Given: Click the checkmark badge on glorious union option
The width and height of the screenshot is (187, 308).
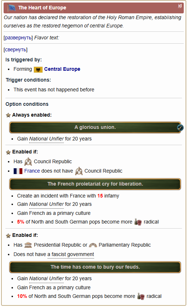Looking at the screenshot, I should click(x=180, y=128).
